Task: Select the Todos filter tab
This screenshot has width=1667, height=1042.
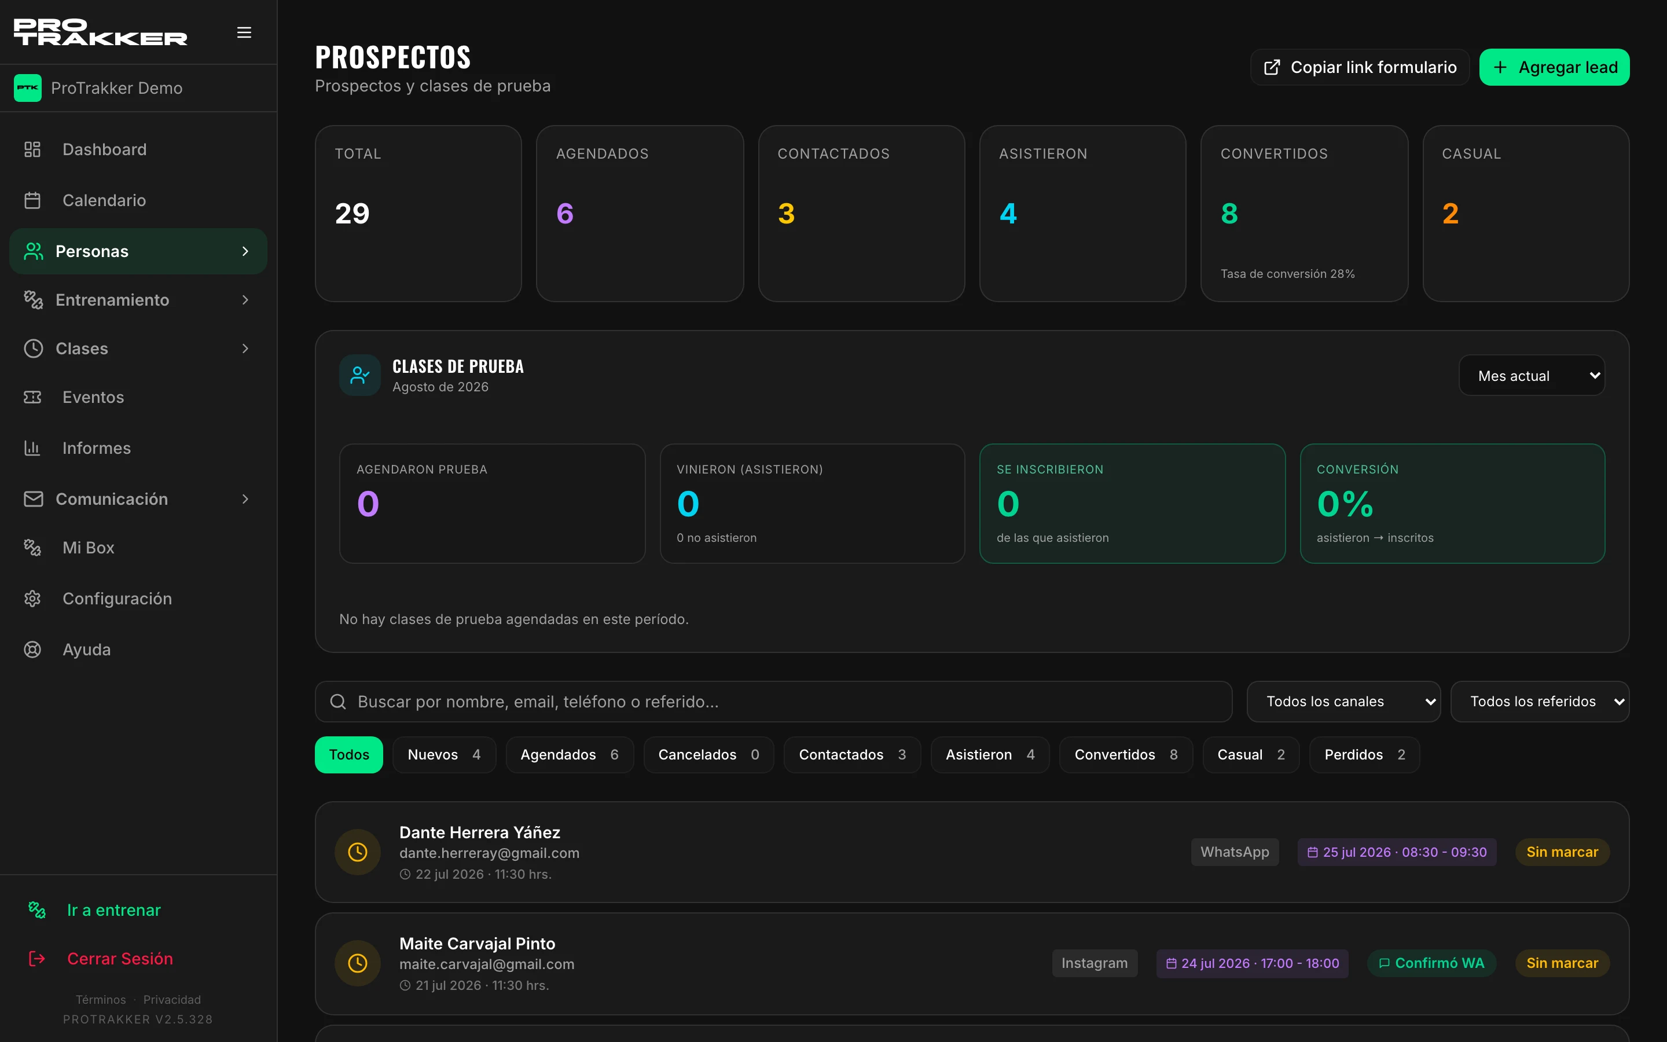Action: pyautogui.click(x=348, y=755)
